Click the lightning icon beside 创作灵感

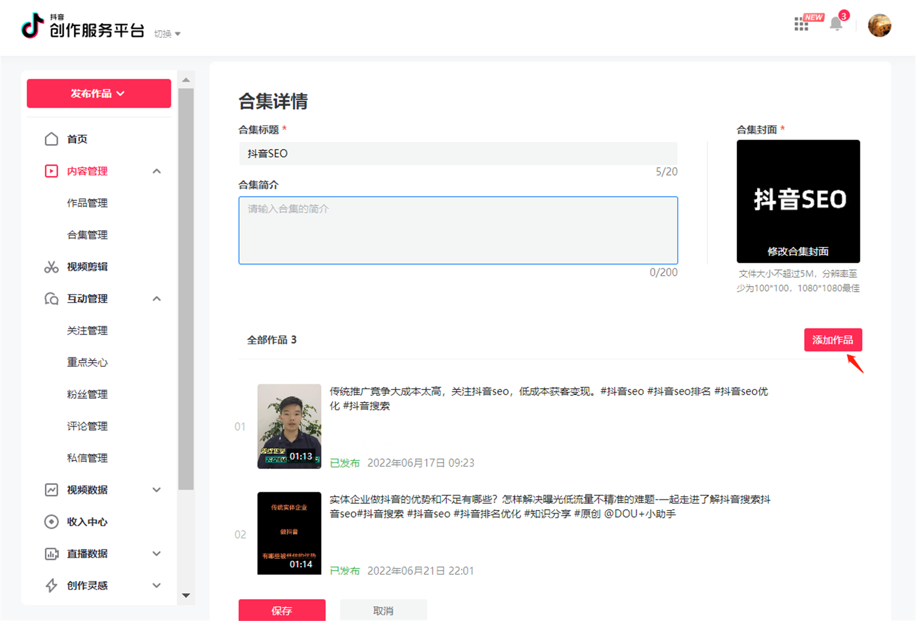click(x=52, y=585)
